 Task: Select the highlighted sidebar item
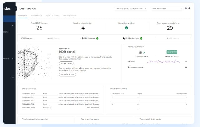pyautogui.click(x=9, y=19)
